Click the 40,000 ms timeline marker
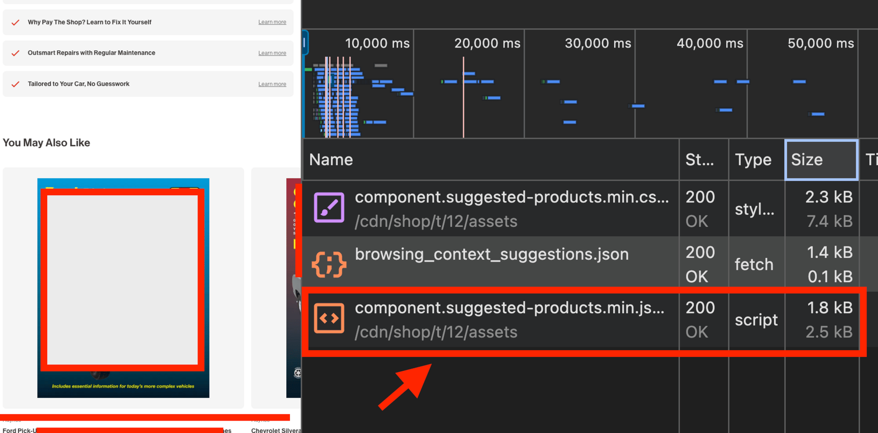Viewport: 878px width, 433px height. (710, 43)
